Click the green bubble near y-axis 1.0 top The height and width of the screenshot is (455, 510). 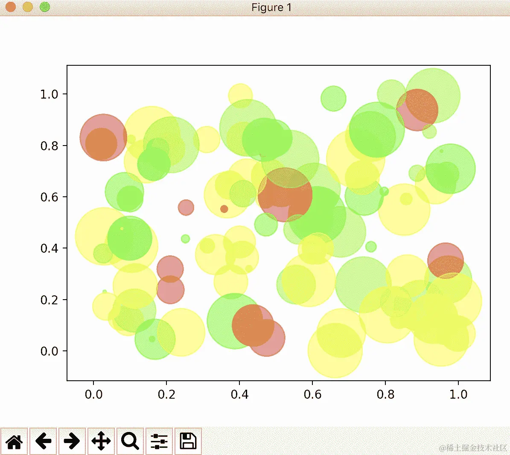[333, 98]
